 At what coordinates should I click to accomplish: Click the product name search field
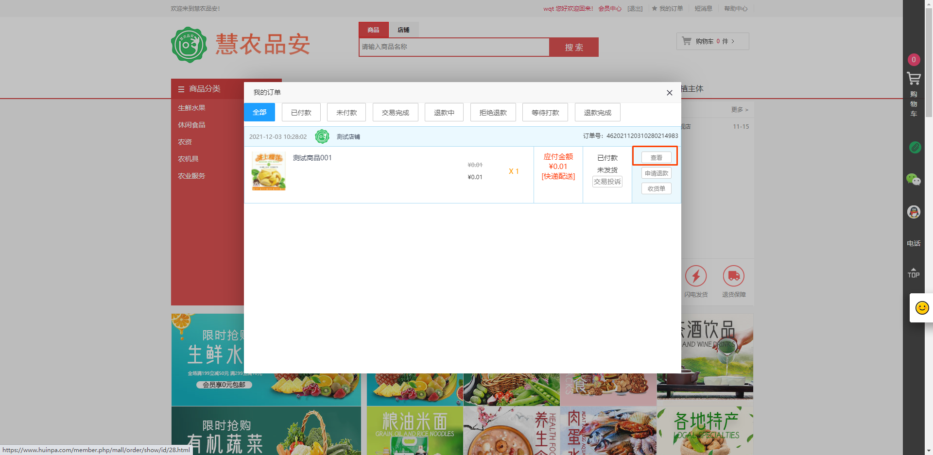tap(454, 47)
